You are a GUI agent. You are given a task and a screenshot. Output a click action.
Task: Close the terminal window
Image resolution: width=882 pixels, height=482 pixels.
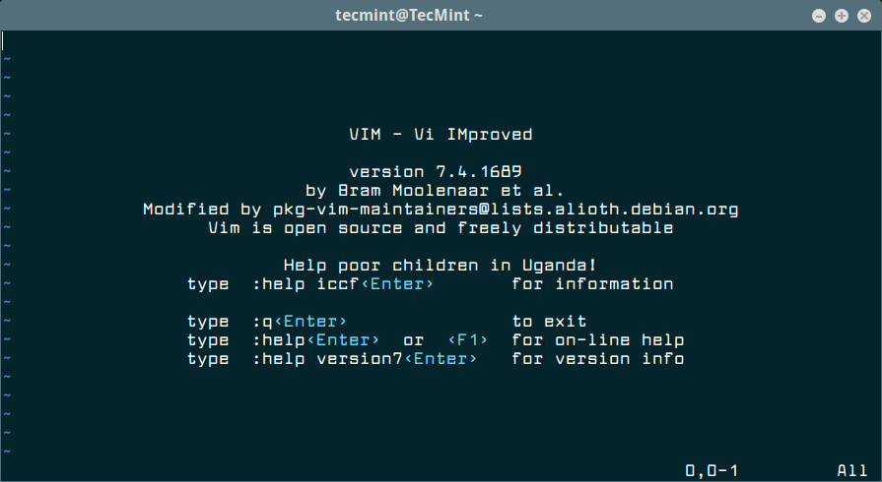[862, 16]
